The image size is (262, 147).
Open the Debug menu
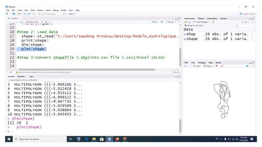(56, 10)
